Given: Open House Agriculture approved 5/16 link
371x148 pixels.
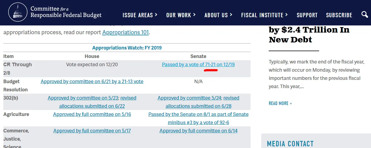Looking at the screenshot, I should click(92, 114).
